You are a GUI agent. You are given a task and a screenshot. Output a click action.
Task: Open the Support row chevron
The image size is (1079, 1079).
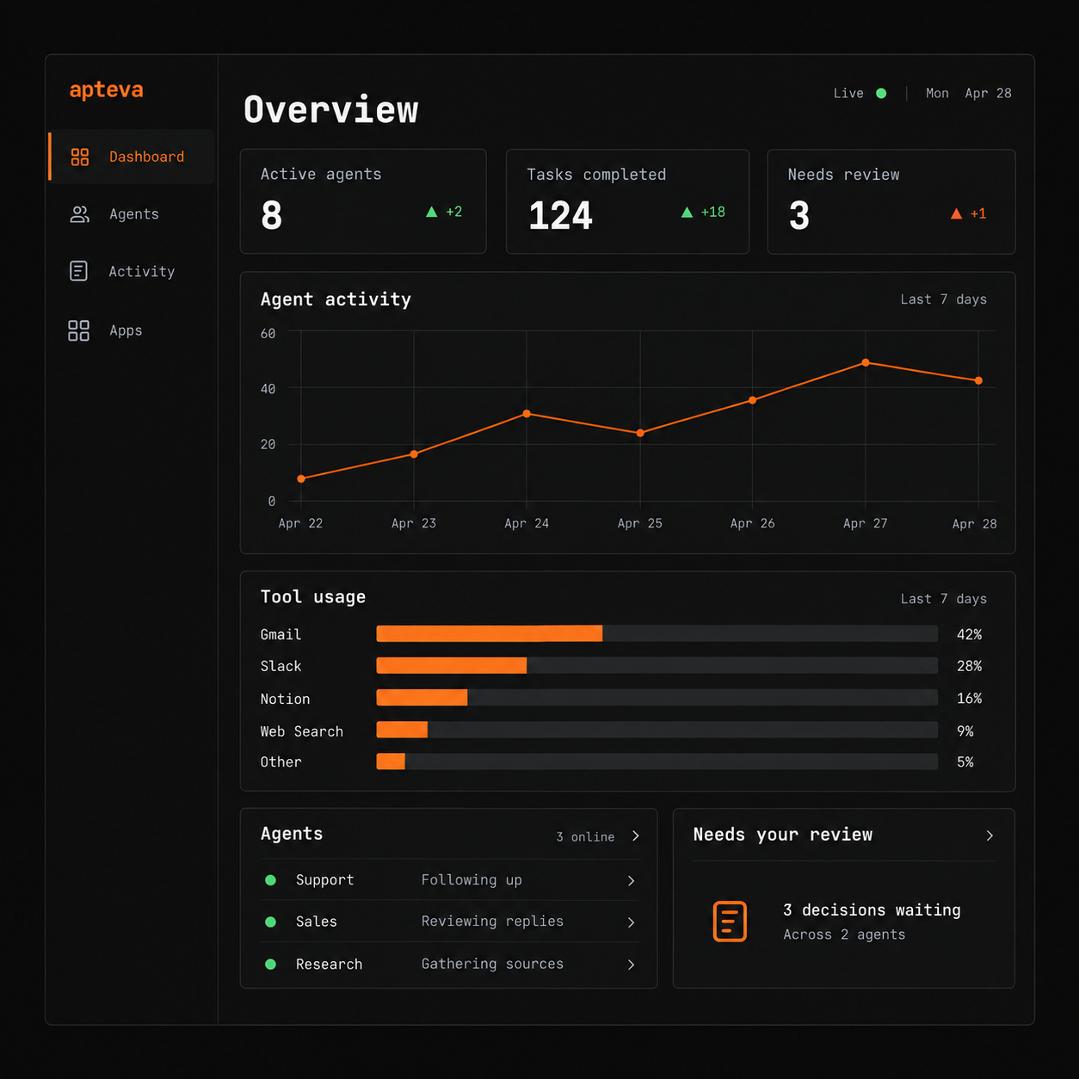(x=631, y=881)
